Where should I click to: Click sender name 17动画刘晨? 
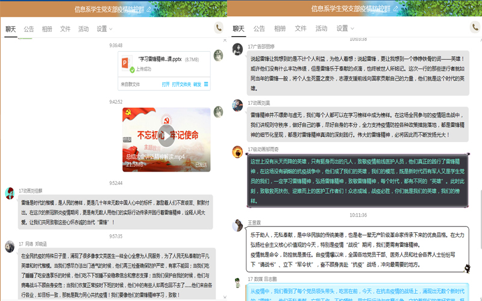tap(259, 102)
